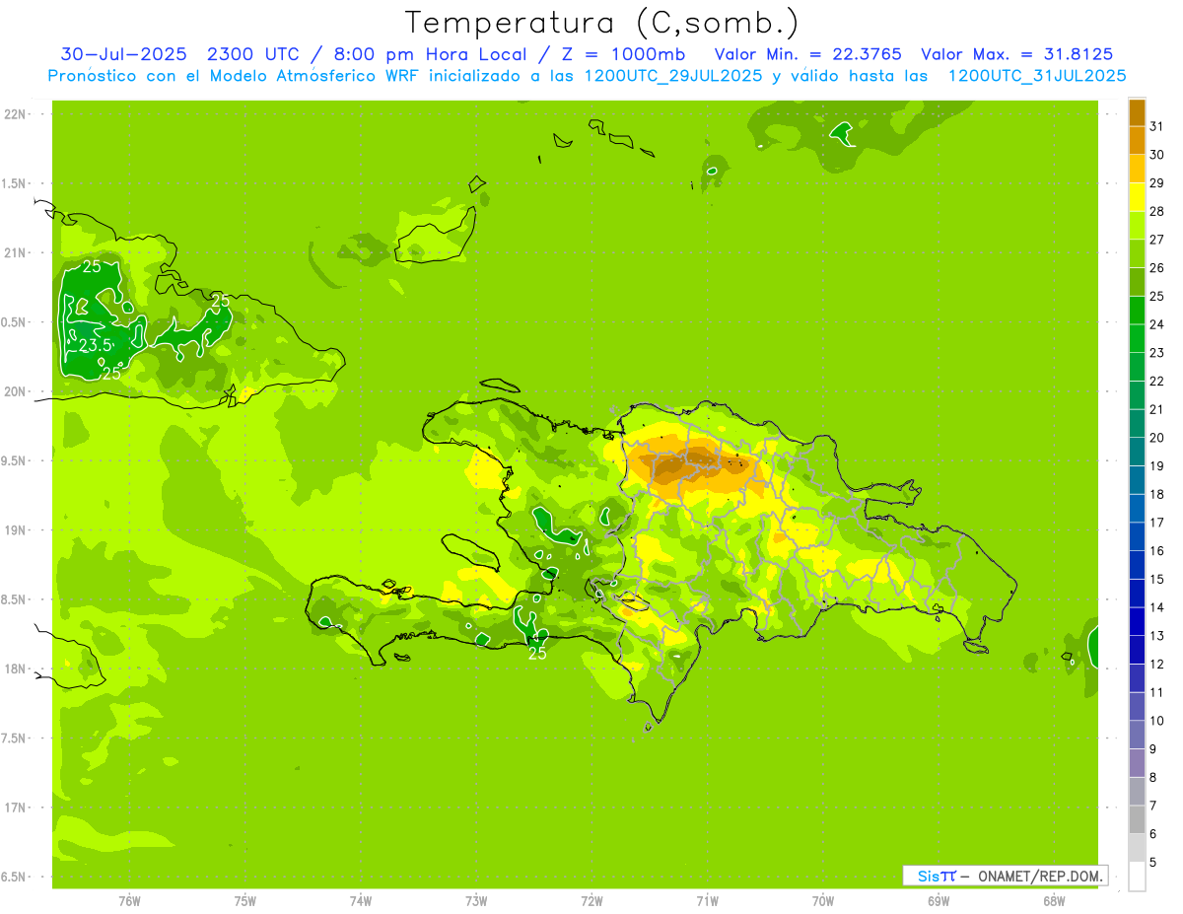The height and width of the screenshot is (914, 1183).
Task: Click the purple legend swatch between 8 and 9
Action: click(x=1137, y=763)
